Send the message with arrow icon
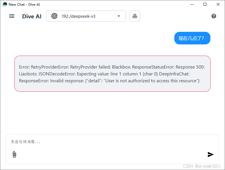The width and height of the screenshot is (225, 170). (210, 155)
